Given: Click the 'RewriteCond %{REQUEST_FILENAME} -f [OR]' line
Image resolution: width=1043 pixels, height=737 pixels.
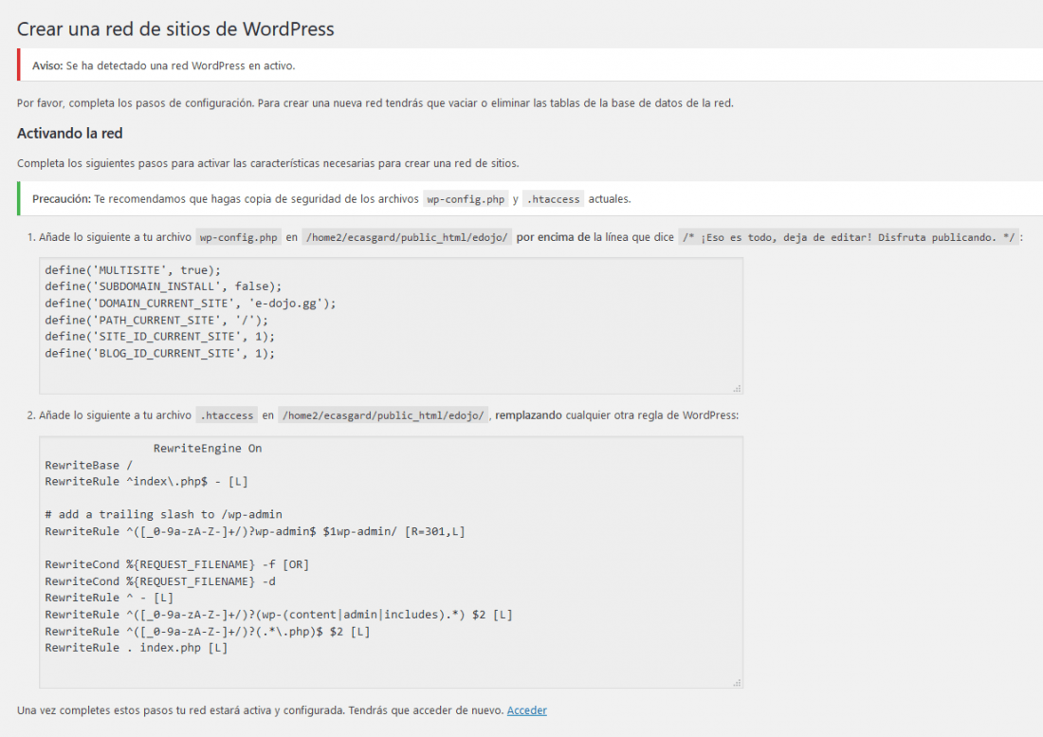Looking at the screenshot, I should (x=177, y=564).
